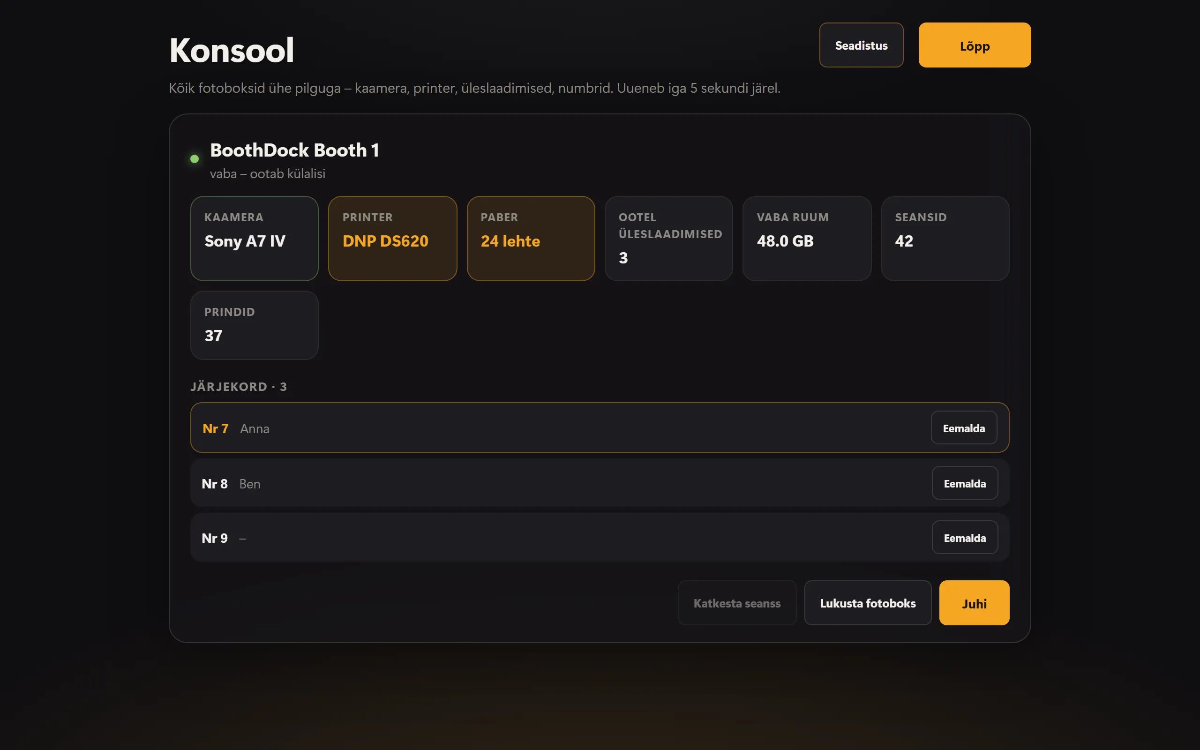Click the green status dot for Booth 1
Image resolution: width=1200 pixels, height=750 pixels.
click(195, 159)
